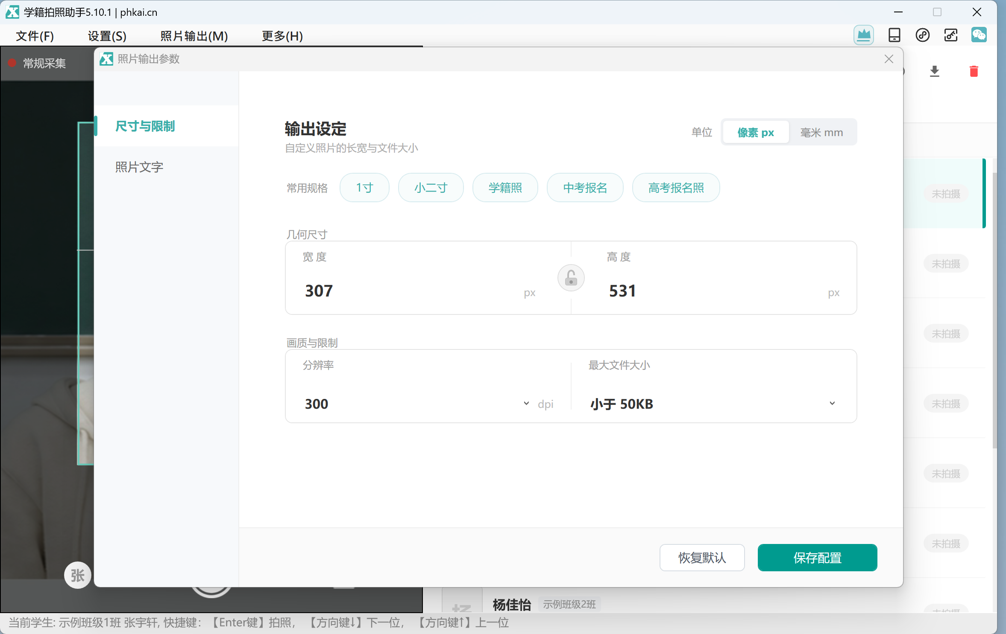Screen dimensions: 1006x634
Task: Choose the 1寸 preset
Action: tap(364, 188)
